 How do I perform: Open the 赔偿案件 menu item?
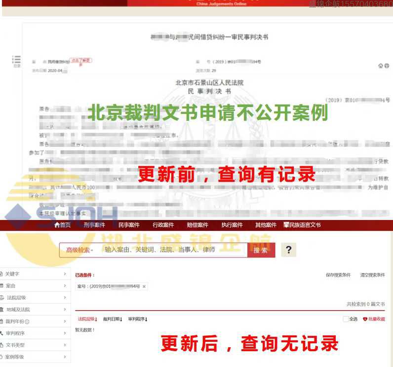point(197,225)
